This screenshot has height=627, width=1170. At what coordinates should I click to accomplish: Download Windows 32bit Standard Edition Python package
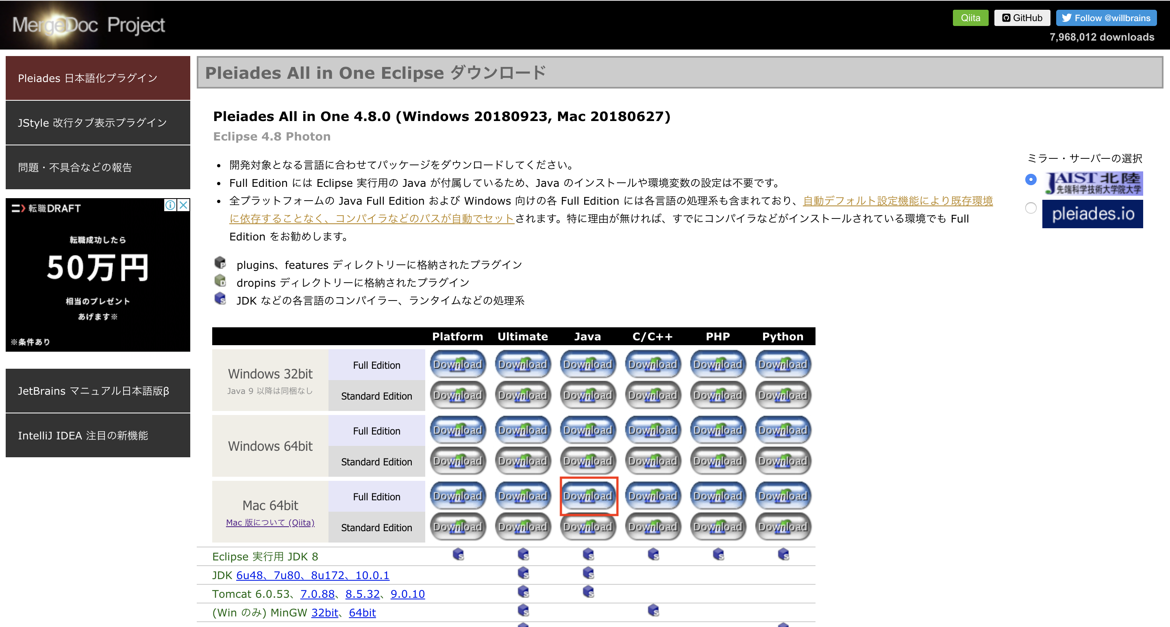(783, 395)
